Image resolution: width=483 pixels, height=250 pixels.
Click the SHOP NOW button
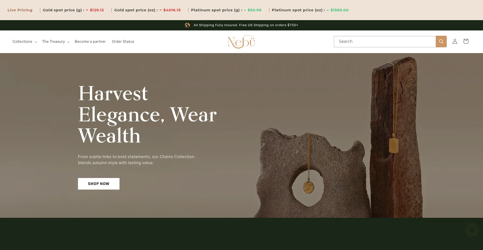99,184
